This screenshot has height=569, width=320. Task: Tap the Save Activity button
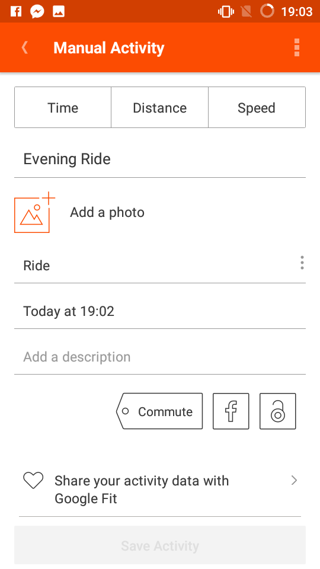[x=160, y=545]
